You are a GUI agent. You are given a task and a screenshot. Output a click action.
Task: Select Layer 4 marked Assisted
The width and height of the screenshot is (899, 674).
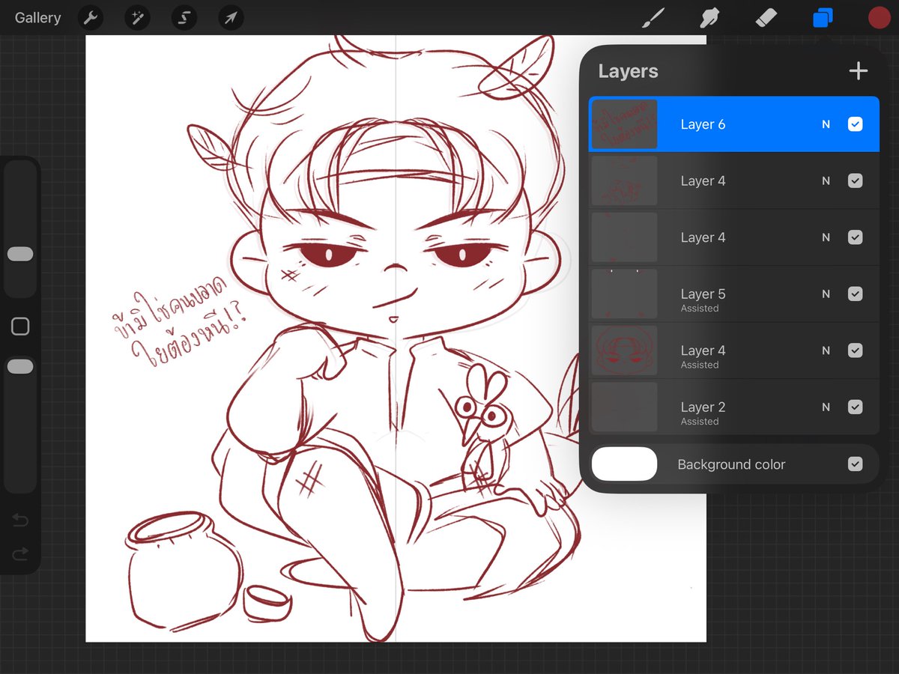point(733,350)
